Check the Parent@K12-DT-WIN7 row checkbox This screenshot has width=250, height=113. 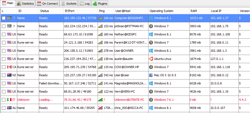[x=4, y=42]
